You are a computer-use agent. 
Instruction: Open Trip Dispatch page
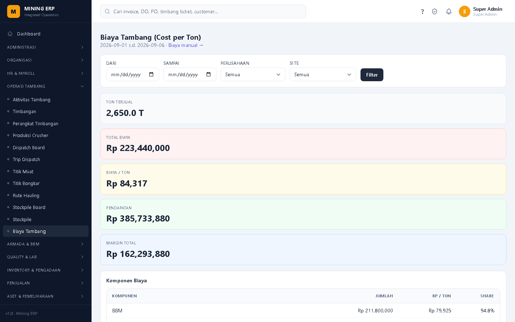46,160
